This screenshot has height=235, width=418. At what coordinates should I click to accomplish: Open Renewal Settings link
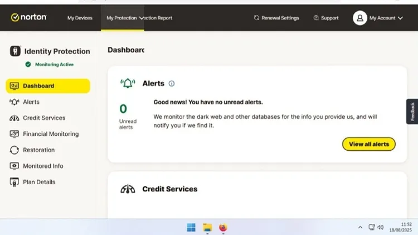pyautogui.click(x=280, y=18)
